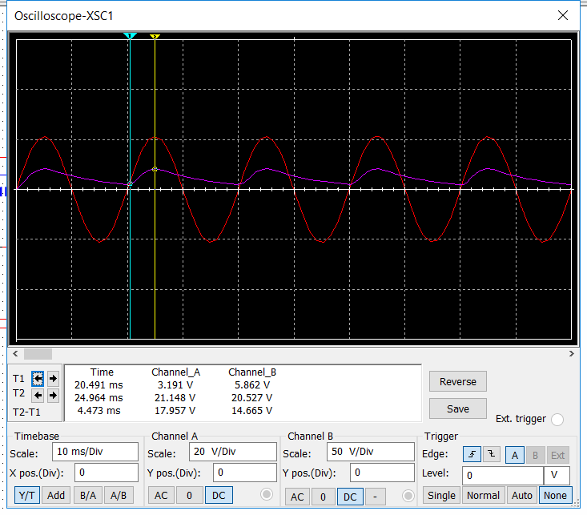Grab the cyan T1 cursor marker at top
This screenshot has width=587, height=515.
tap(130, 37)
